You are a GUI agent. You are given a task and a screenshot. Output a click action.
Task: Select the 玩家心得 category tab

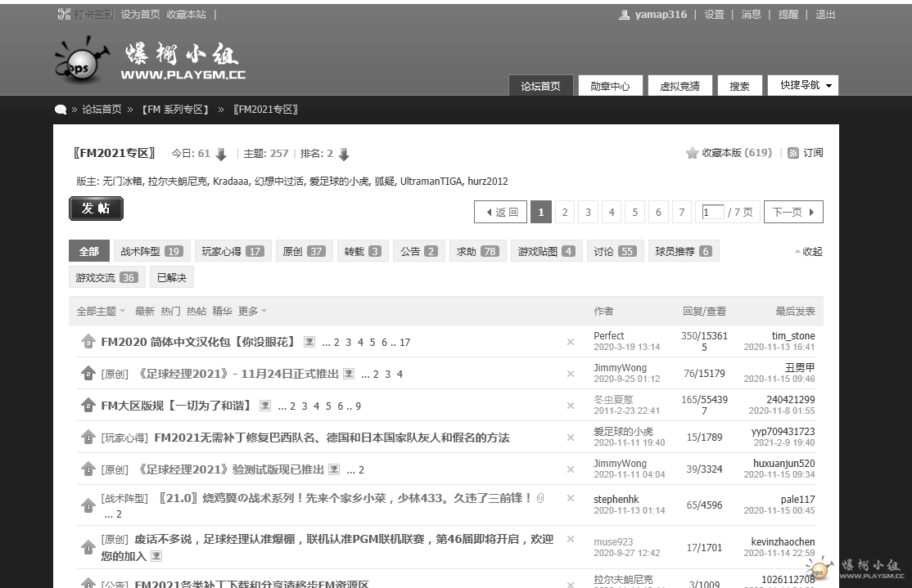click(233, 251)
